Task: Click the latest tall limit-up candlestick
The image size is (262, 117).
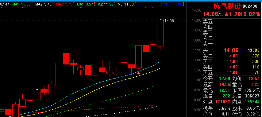Action: pos(160,33)
